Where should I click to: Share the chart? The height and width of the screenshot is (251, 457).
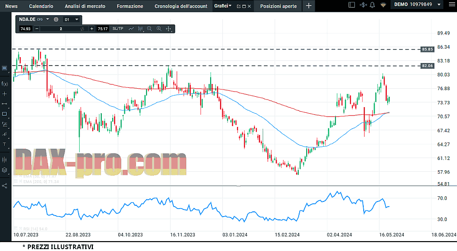[x=4, y=185]
